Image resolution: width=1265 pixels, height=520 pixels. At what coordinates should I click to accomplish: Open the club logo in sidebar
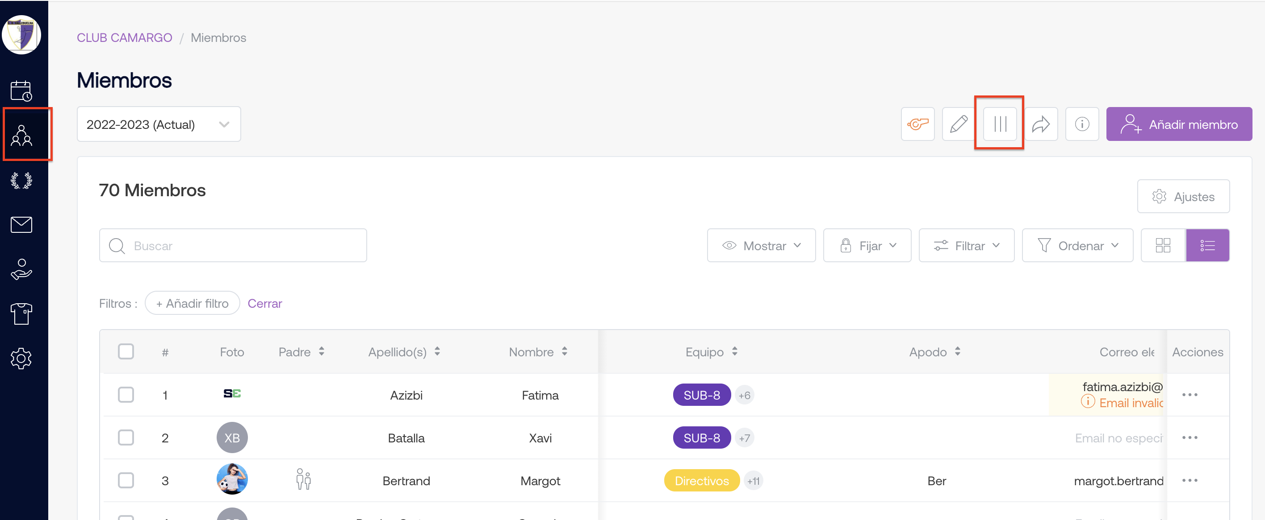21,35
